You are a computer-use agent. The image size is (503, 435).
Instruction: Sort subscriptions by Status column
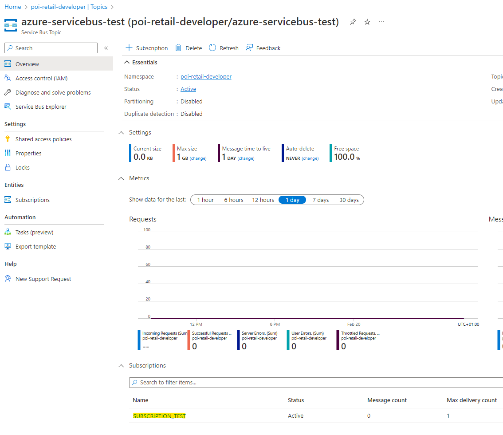tap(296, 400)
